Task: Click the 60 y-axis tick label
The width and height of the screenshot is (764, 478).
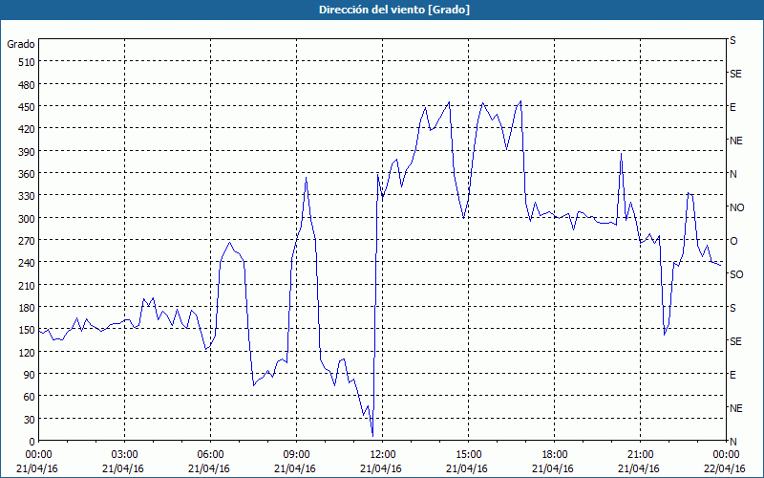Action: [30, 397]
